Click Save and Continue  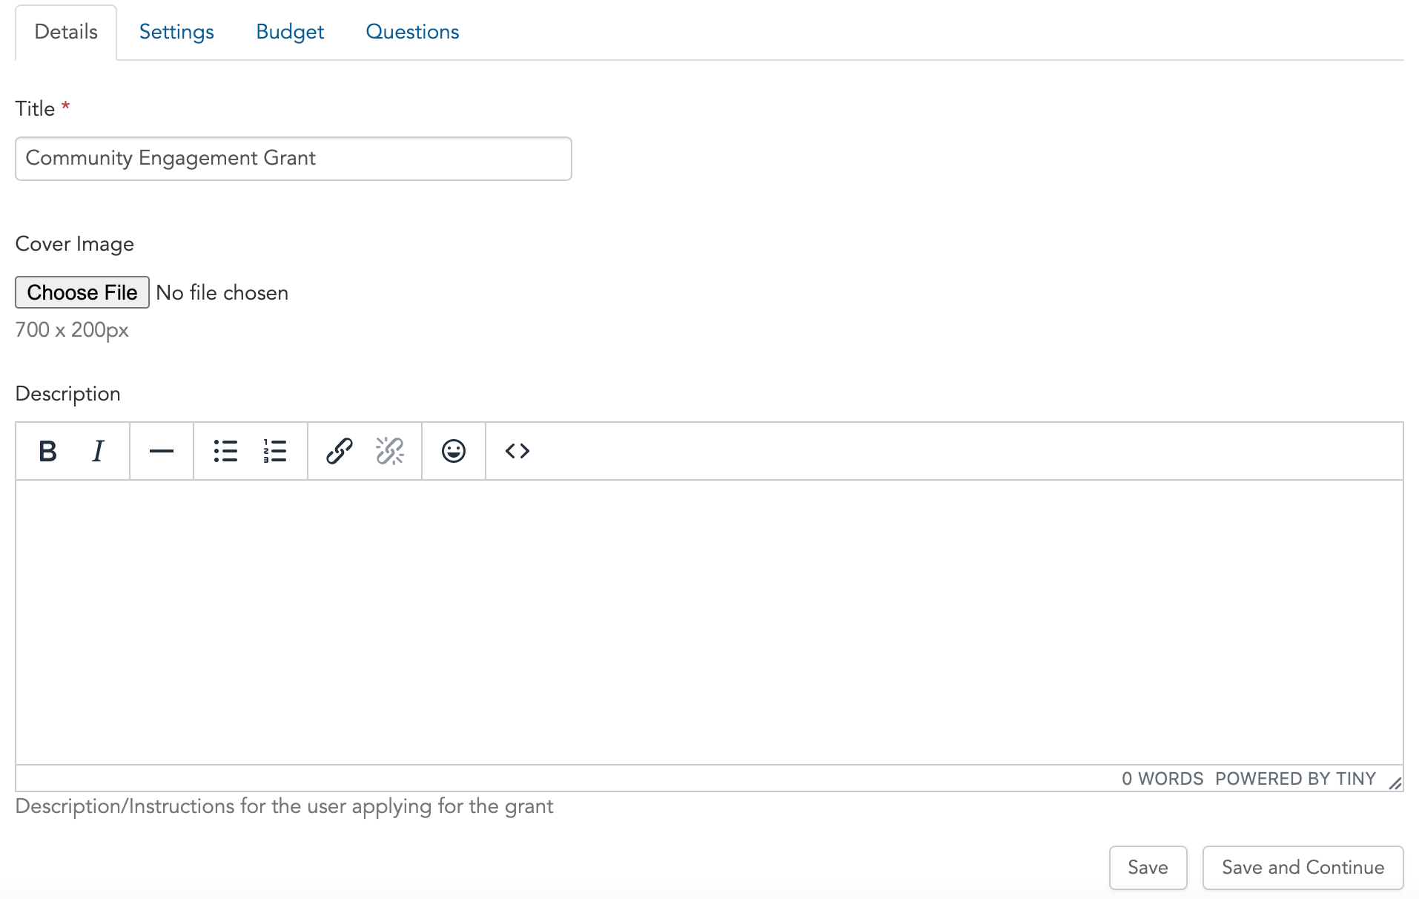coord(1303,867)
